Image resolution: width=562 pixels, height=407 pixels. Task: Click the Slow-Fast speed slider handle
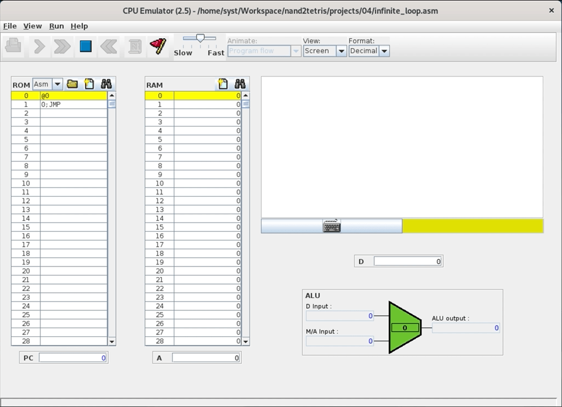click(x=200, y=39)
